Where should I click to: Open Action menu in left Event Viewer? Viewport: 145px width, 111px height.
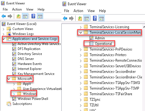[x=17, y=9]
